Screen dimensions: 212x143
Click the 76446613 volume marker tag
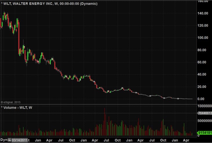204,113
